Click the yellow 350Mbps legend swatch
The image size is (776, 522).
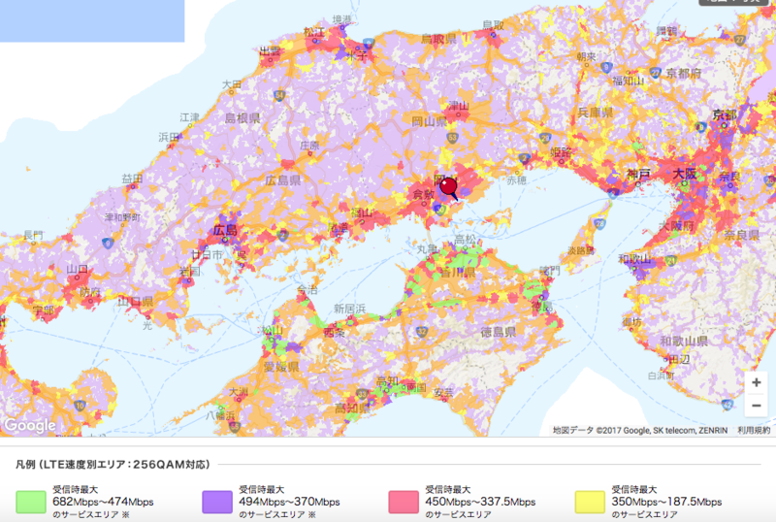(590, 502)
